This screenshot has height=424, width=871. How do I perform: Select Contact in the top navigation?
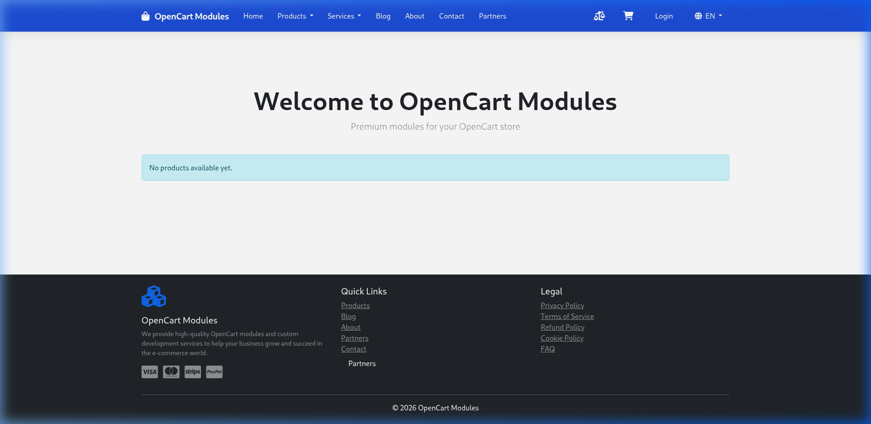(452, 16)
